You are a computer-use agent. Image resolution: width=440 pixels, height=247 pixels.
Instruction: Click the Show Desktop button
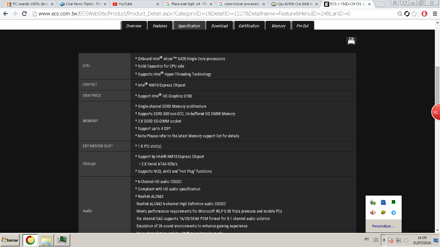(x=436, y=240)
